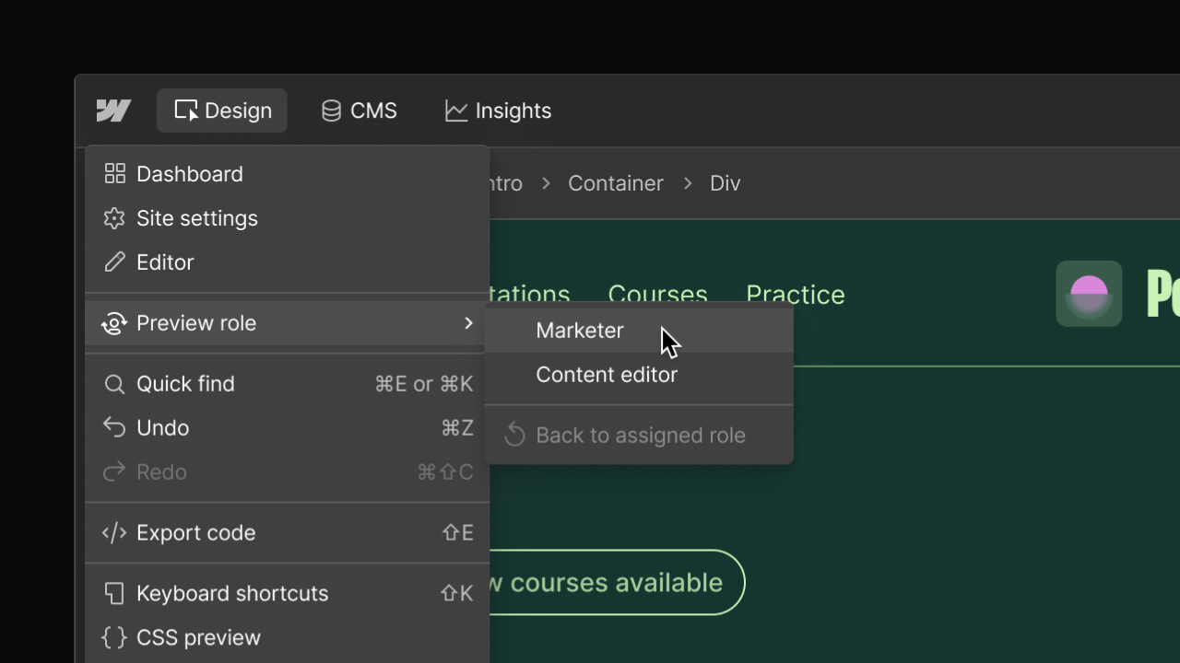The image size is (1180, 663).
Task: Click the CSS preview braces icon
Action: pyautogui.click(x=114, y=637)
